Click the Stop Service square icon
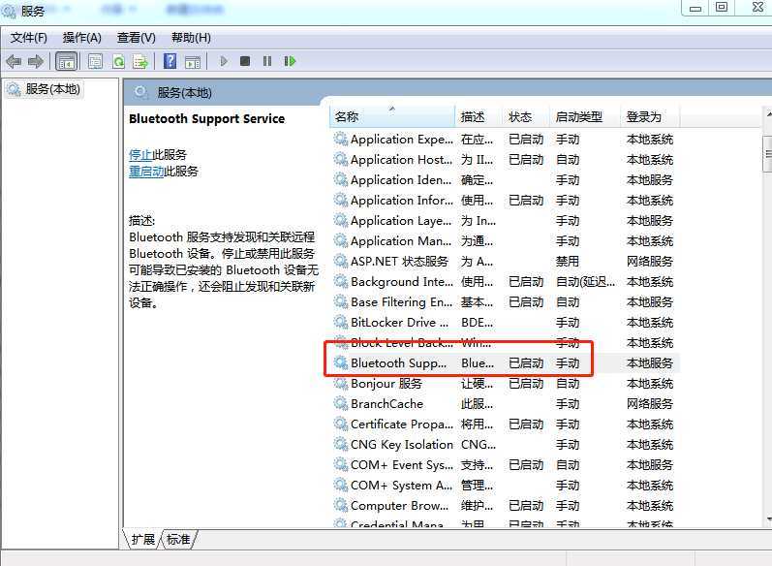Viewport: 772px width, 566px height. coord(245,61)
